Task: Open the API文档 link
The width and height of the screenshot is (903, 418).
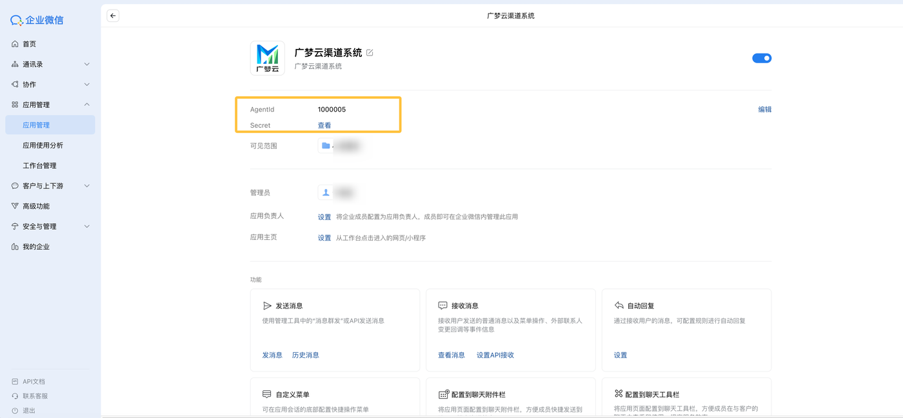Action: [34, 381]
